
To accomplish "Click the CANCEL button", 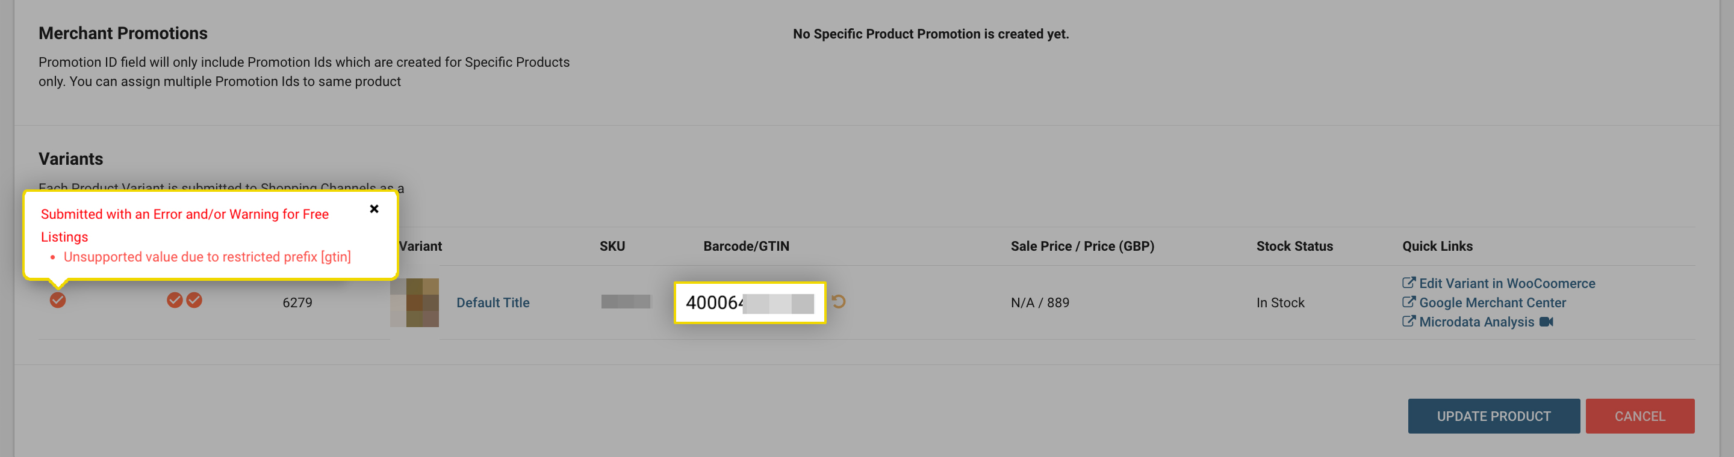I will [1639, 416].
